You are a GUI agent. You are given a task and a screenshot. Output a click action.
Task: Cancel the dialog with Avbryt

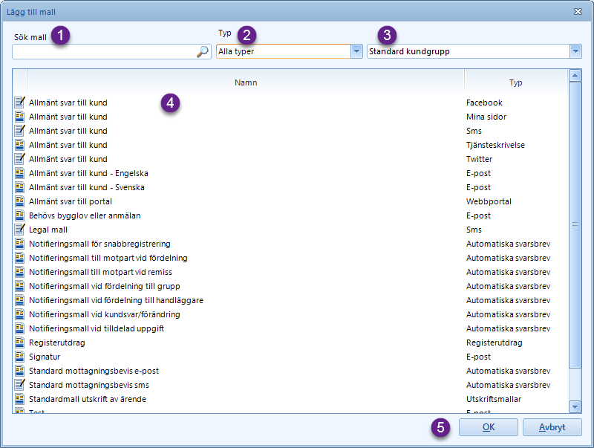(x=552, y=427)
